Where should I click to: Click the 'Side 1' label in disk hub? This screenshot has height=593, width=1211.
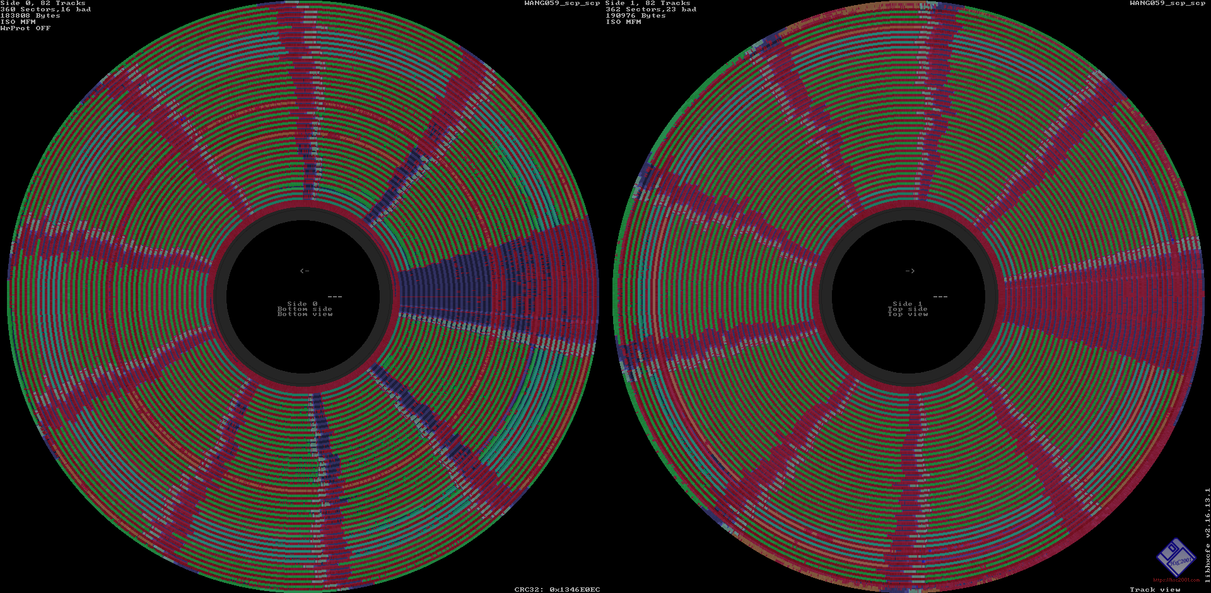tap(908, 304)
